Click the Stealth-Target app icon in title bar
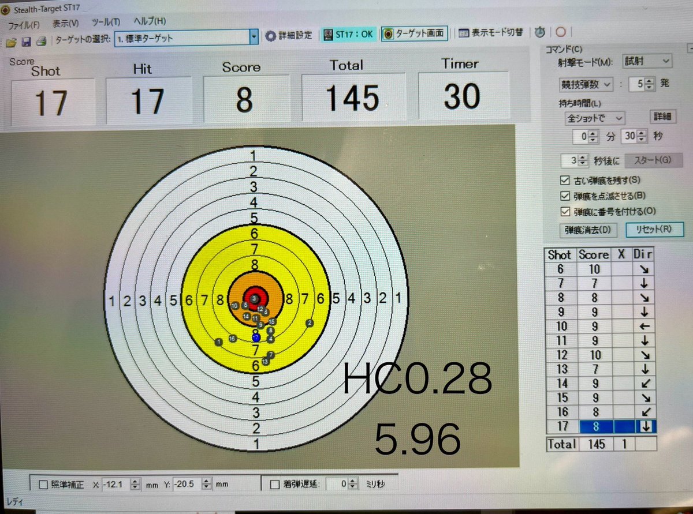This screenshot has height=514, width=693. point(7,9)
